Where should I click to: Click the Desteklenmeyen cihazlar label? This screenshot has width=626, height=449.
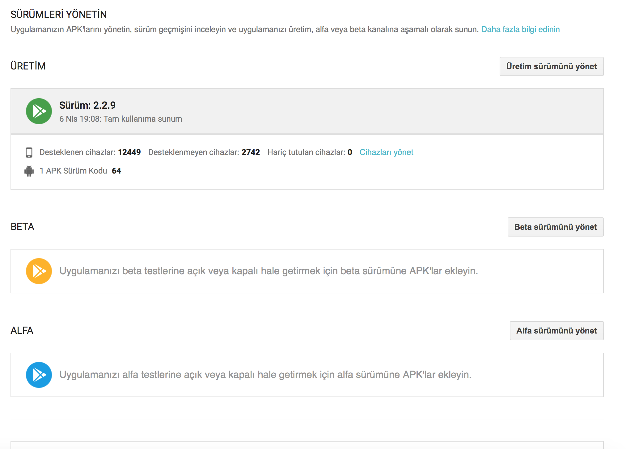[194, 152]
